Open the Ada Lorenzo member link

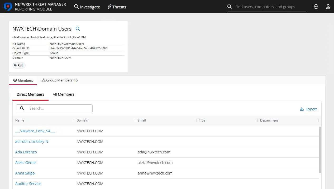pyautogui.click(x=26, y=152)
